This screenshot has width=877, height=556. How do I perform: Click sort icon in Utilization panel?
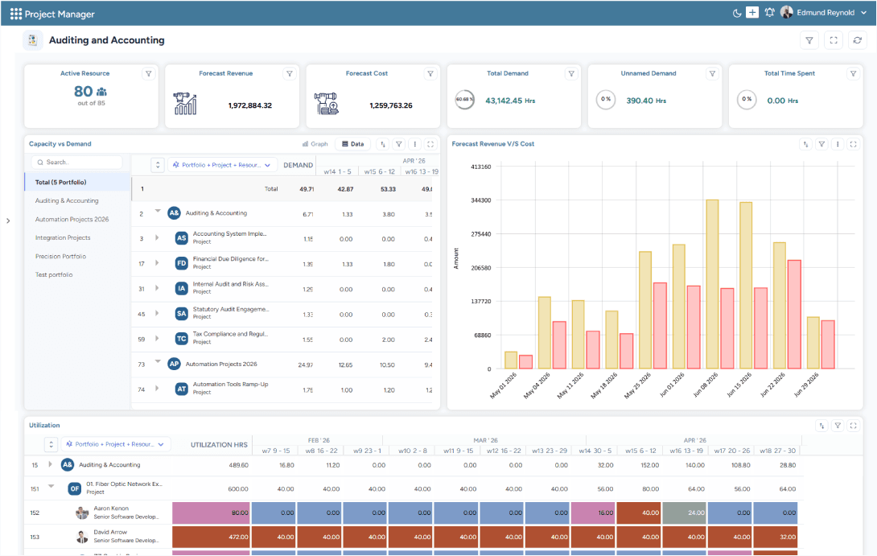[821, 426]
